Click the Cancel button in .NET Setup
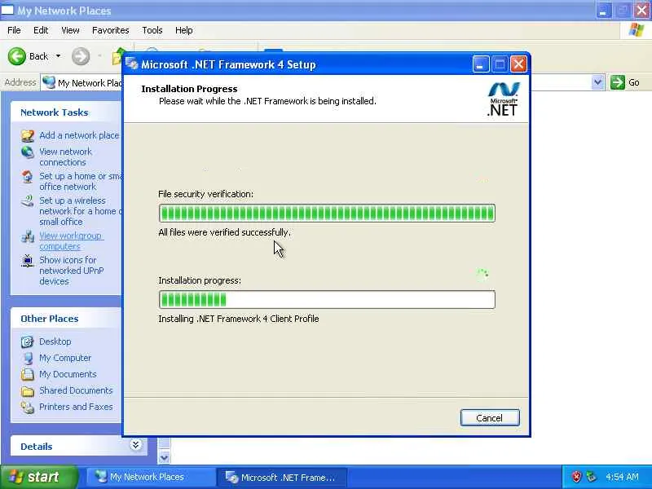Screen dimensions: 652x489 [x=490, y=418]
